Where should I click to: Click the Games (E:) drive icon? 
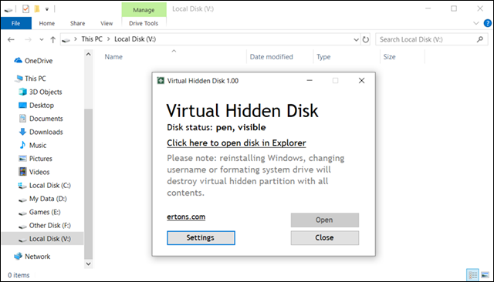pos(22,213)
